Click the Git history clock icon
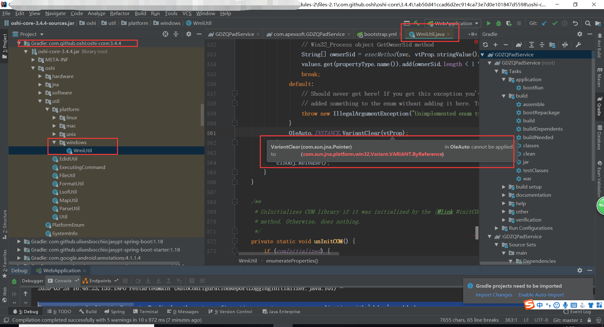Screen dimensions: 604x327 coord(565,23)
